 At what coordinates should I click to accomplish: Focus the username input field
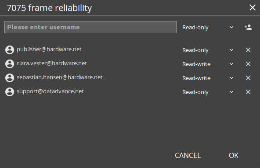click(x=90, y=27)
